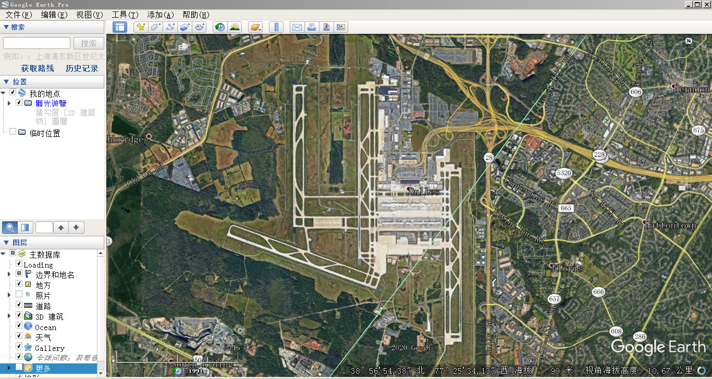712x379 pixels.
Task: Collapse the 图层 panel header
Action: [53, 243]
